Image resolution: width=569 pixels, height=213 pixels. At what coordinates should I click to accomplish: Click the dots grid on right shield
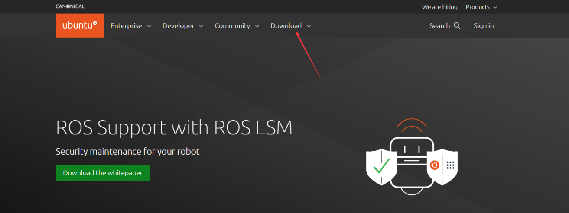450,165
